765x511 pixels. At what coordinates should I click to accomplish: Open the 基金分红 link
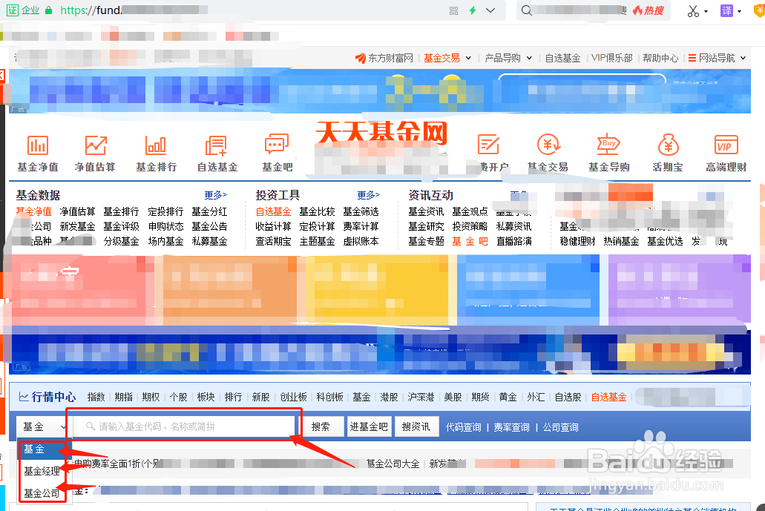pyautogui.click(x=209, y=211)
